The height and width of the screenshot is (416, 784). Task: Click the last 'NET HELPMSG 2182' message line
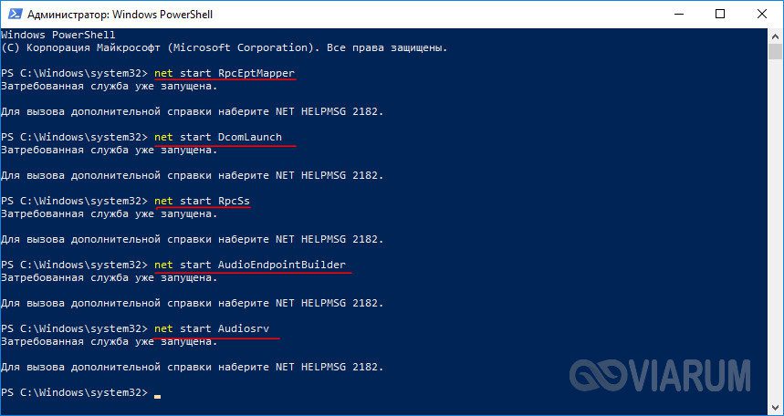pyautogui.click(x=192, y=367)
